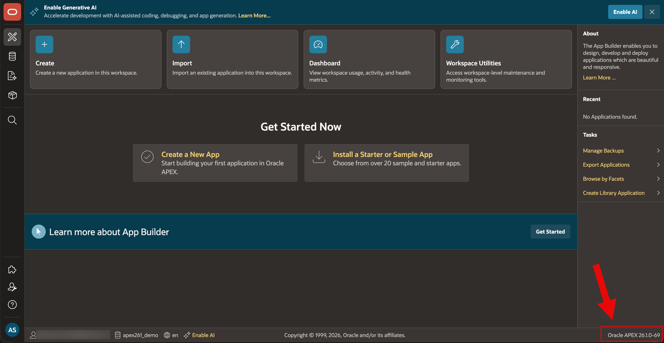Click the globe language icon in footer
This screenshot has height=343, width=664.
coord(167,335)
